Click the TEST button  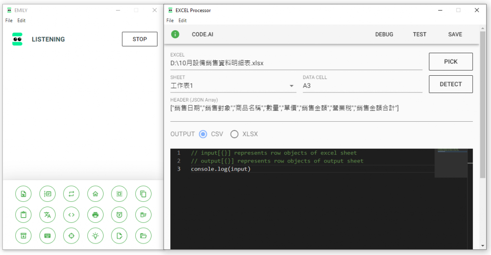coord(420,35)
